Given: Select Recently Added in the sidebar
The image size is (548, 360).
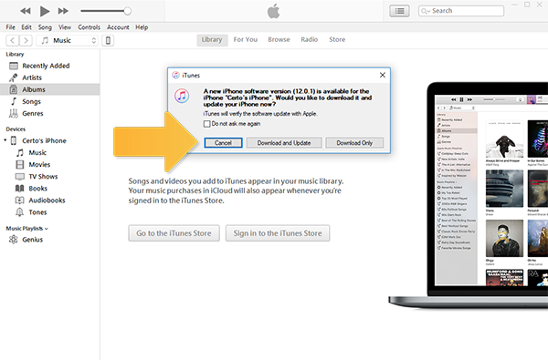Looking at the screenshot, I should click(49, 66).
